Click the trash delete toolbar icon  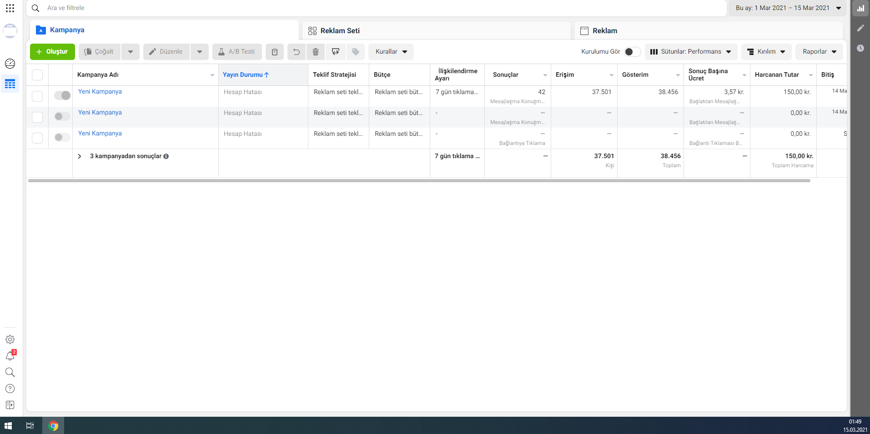316,52
